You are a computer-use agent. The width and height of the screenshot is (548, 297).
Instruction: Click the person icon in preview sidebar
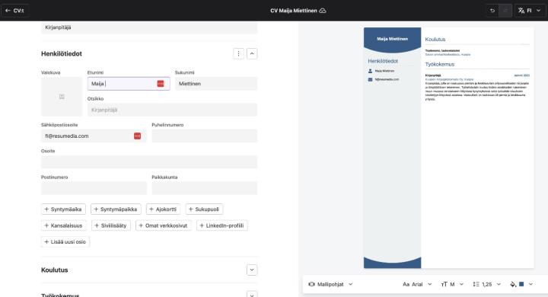pyautogui.click(x=370, y=71)
